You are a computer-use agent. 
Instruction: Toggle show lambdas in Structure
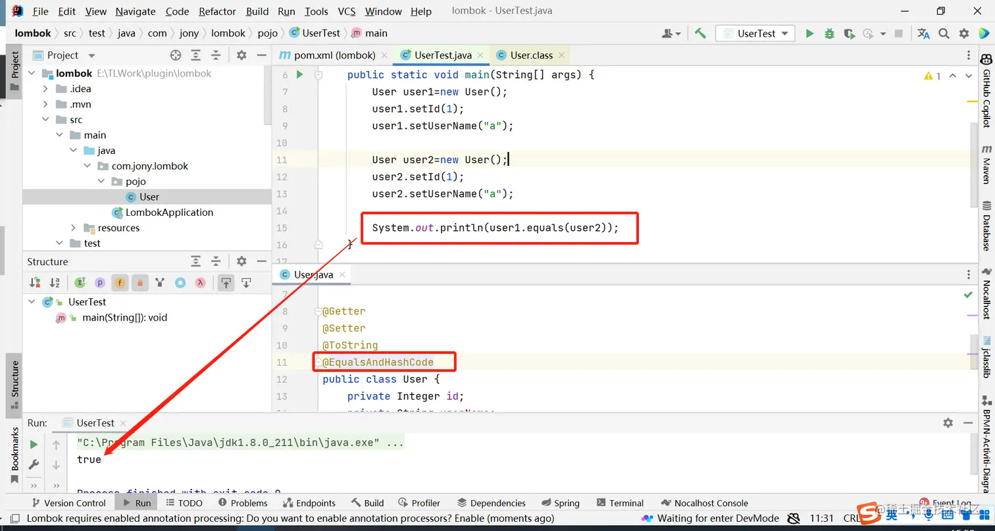(200, 283)
